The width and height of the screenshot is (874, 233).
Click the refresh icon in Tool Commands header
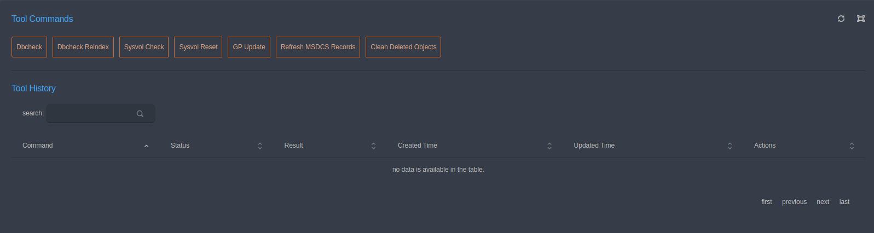tap(841, 19)
